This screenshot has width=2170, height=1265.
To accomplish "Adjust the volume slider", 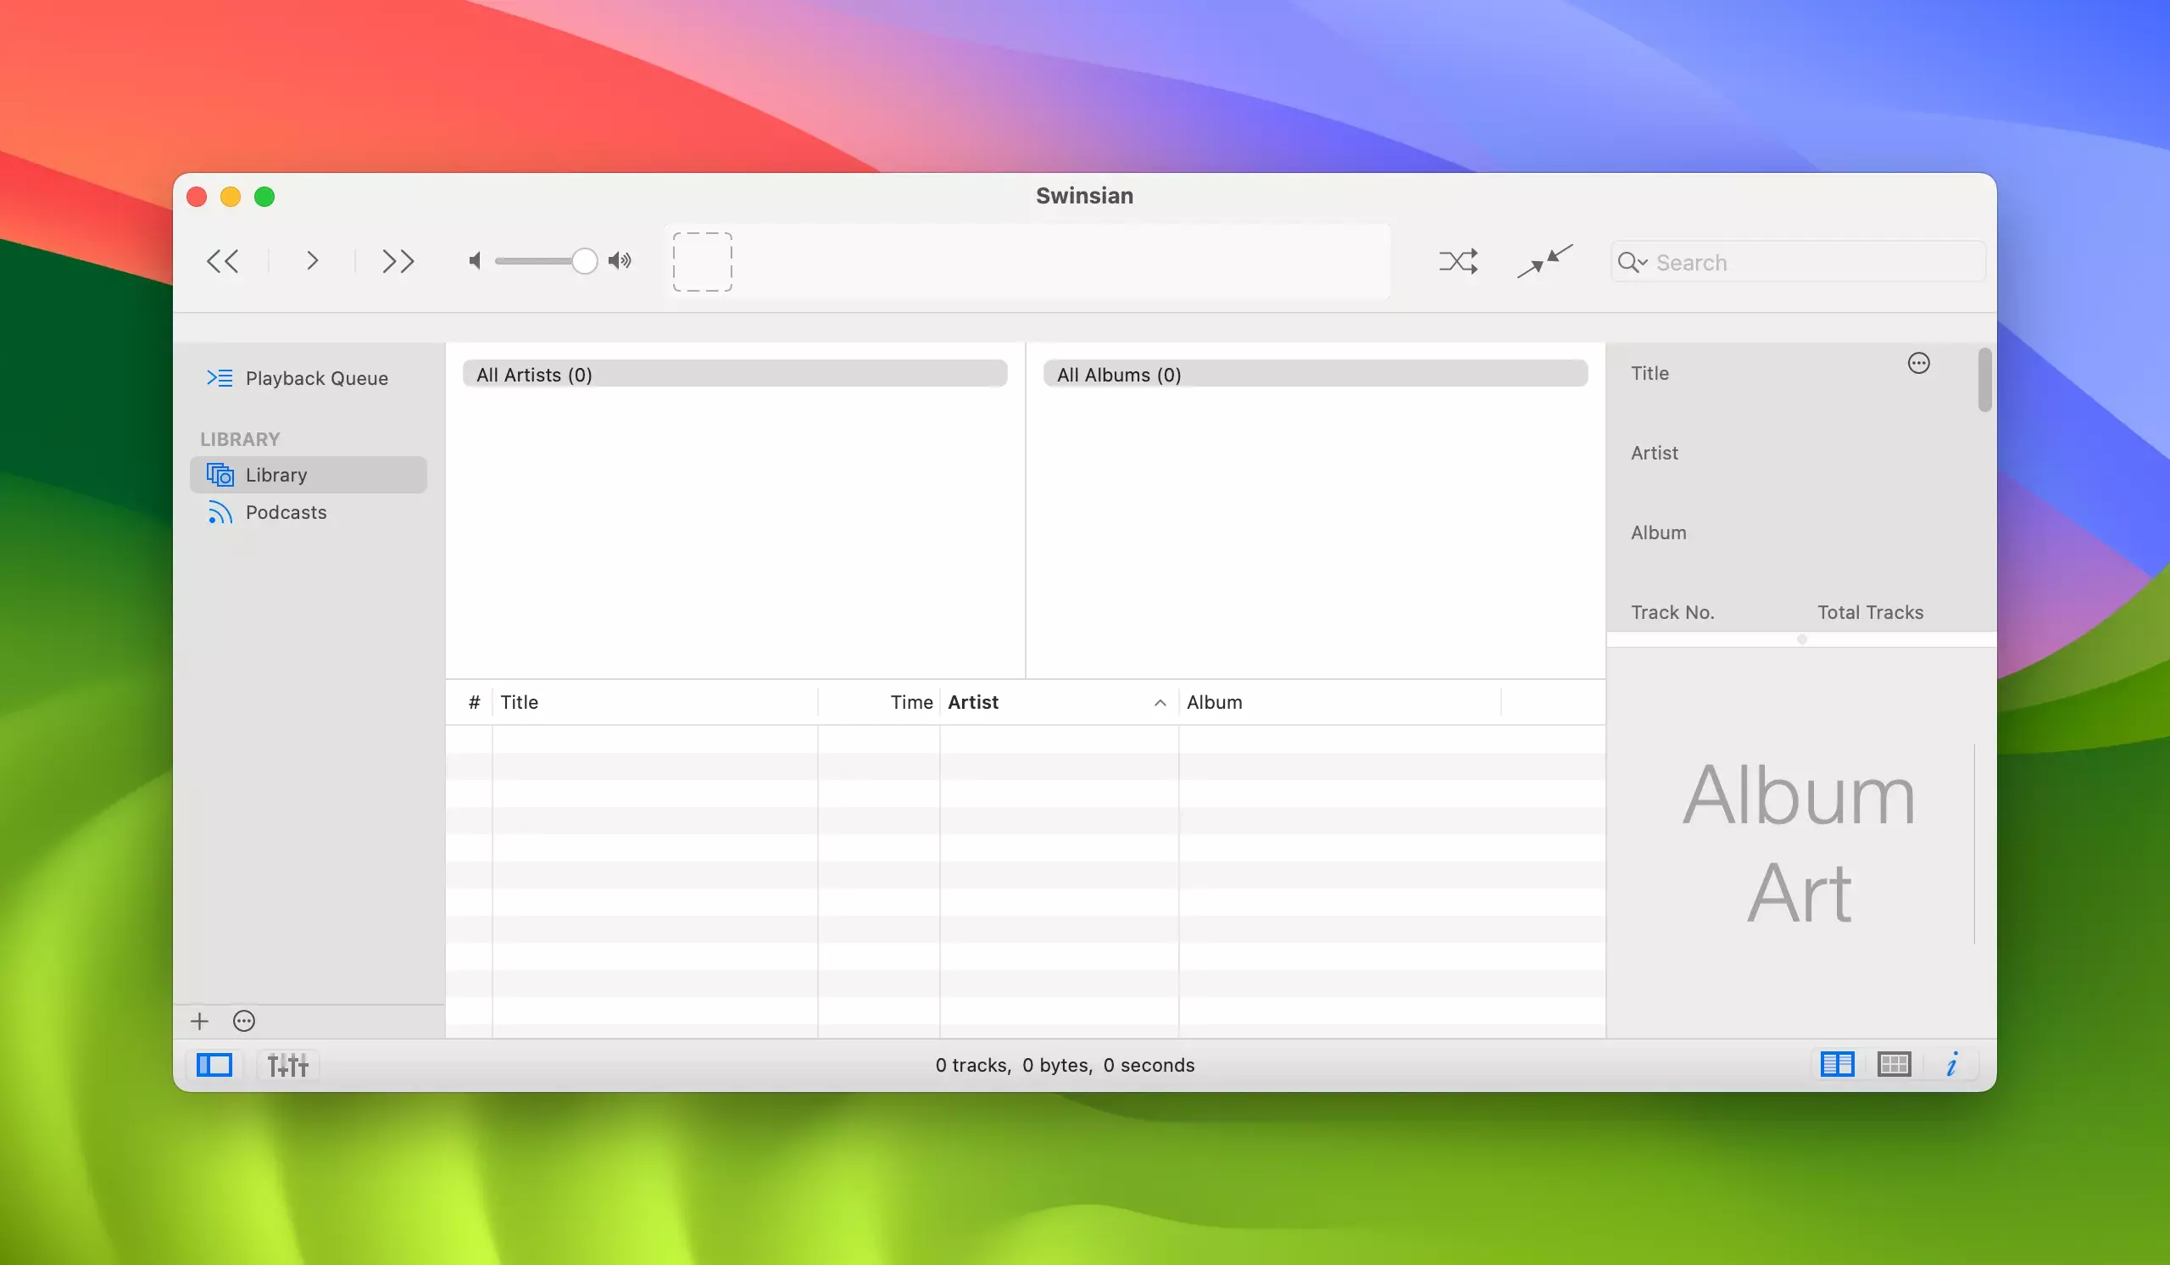I will [x=584, y=261].
